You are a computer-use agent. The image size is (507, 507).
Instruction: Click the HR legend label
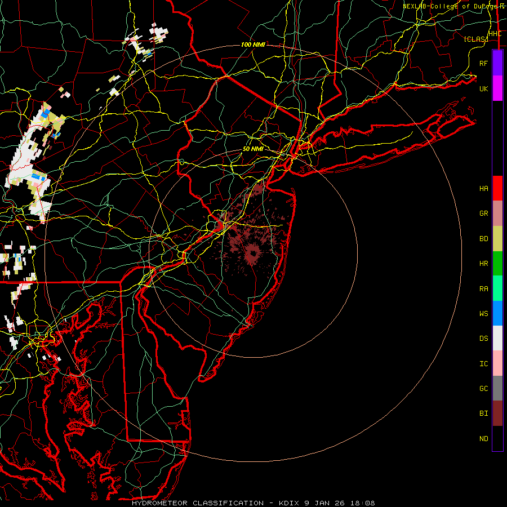pyautogui.click(x=483, y=264)
